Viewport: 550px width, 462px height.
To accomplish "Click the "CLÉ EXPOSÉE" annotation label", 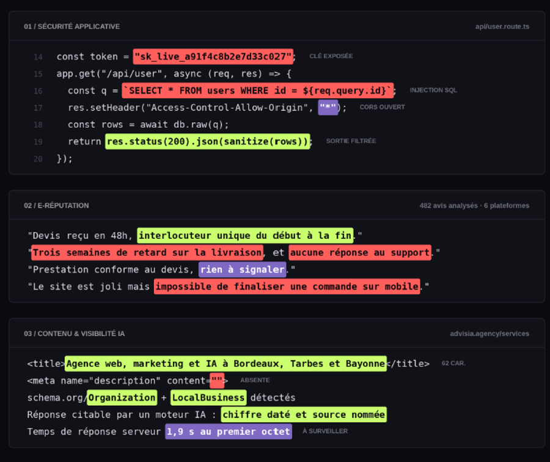I will point(331,56).
